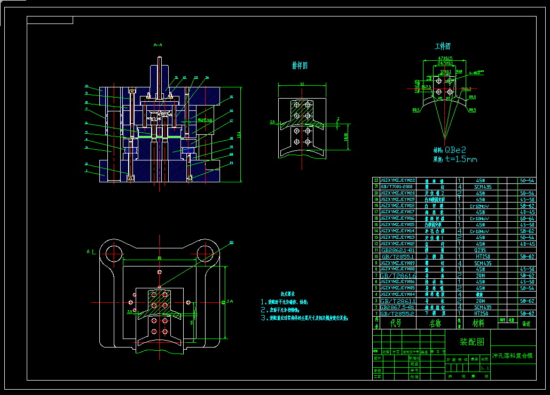Viewport: 550px width, 395px height.
Task: Select the GB2862.1-81 code cell
Action: 398,250
